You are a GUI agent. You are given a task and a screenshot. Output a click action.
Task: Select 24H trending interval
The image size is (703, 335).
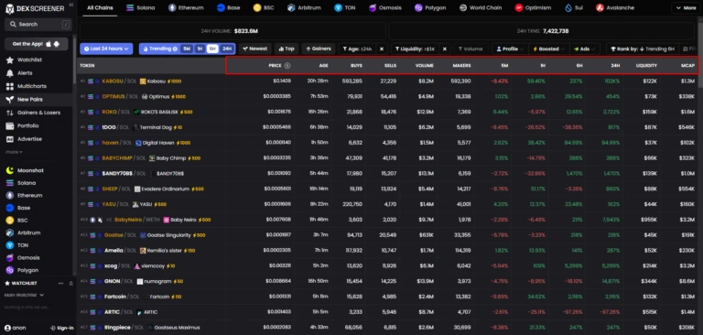click(x=227, y=49)
